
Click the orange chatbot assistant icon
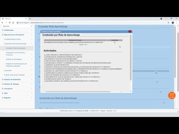(172, 95)
